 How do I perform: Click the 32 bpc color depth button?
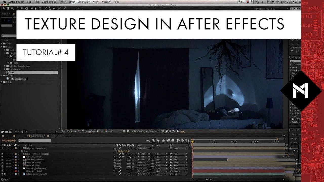click(x=16, y=132)
